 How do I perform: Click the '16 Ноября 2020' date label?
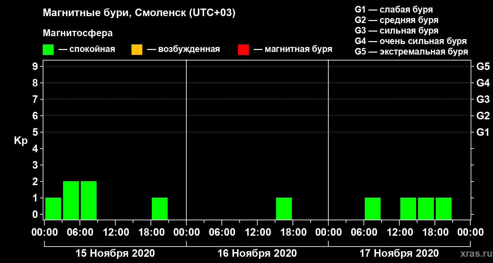click(257, 253)
